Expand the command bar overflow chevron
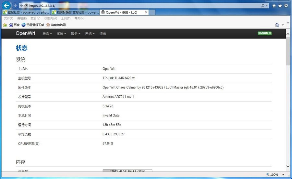 pyautogui.click(x=288, y=23)
